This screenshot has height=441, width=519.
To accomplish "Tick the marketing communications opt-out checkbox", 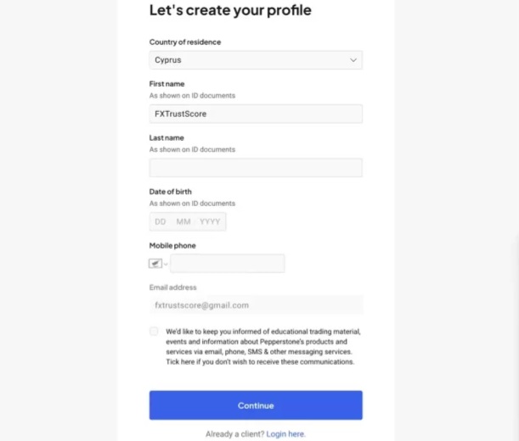I will click(154, 332).
